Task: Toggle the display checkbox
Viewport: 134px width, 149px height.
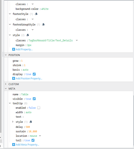Action: pos(34,74)
